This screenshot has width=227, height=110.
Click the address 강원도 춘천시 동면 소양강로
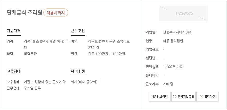[109, 41]
